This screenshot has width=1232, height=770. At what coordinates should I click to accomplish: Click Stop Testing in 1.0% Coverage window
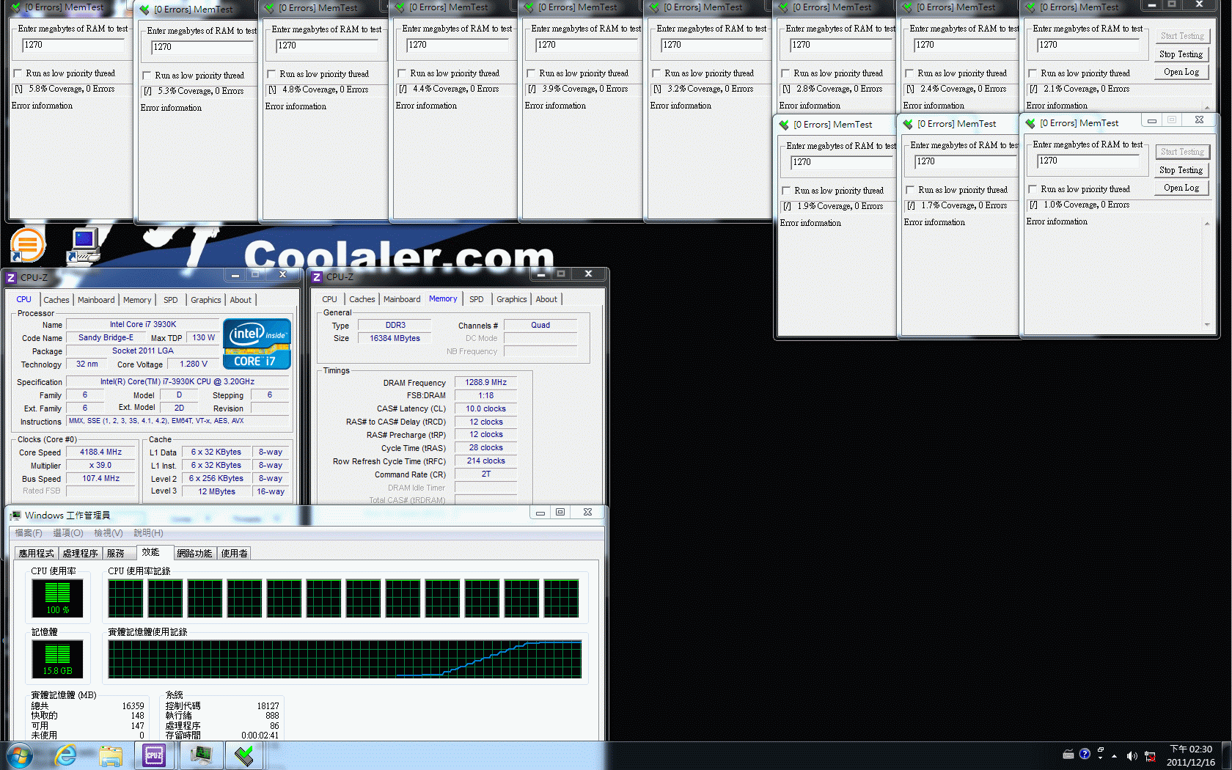click(1181, 170)
